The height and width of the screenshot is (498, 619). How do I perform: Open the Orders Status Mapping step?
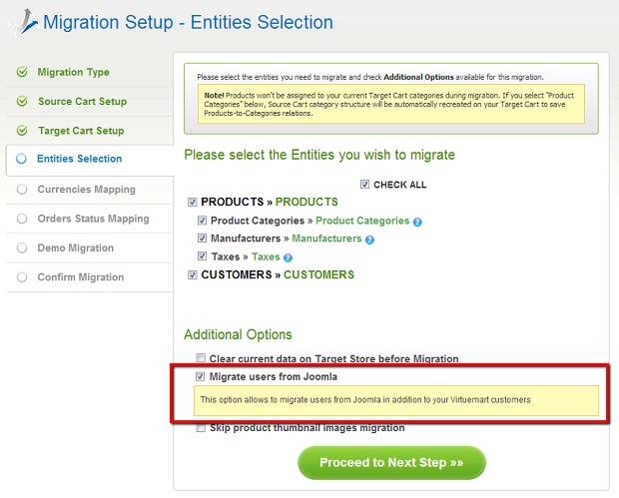tap(93, 219)
